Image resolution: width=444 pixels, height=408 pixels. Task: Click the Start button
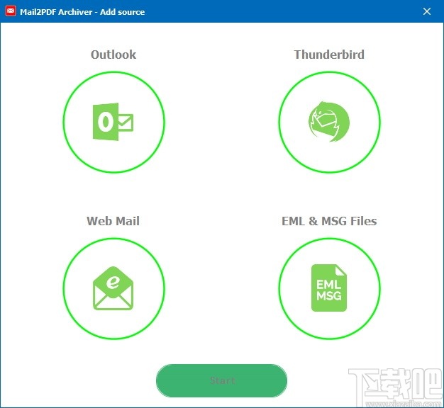[x=222, y=380]
